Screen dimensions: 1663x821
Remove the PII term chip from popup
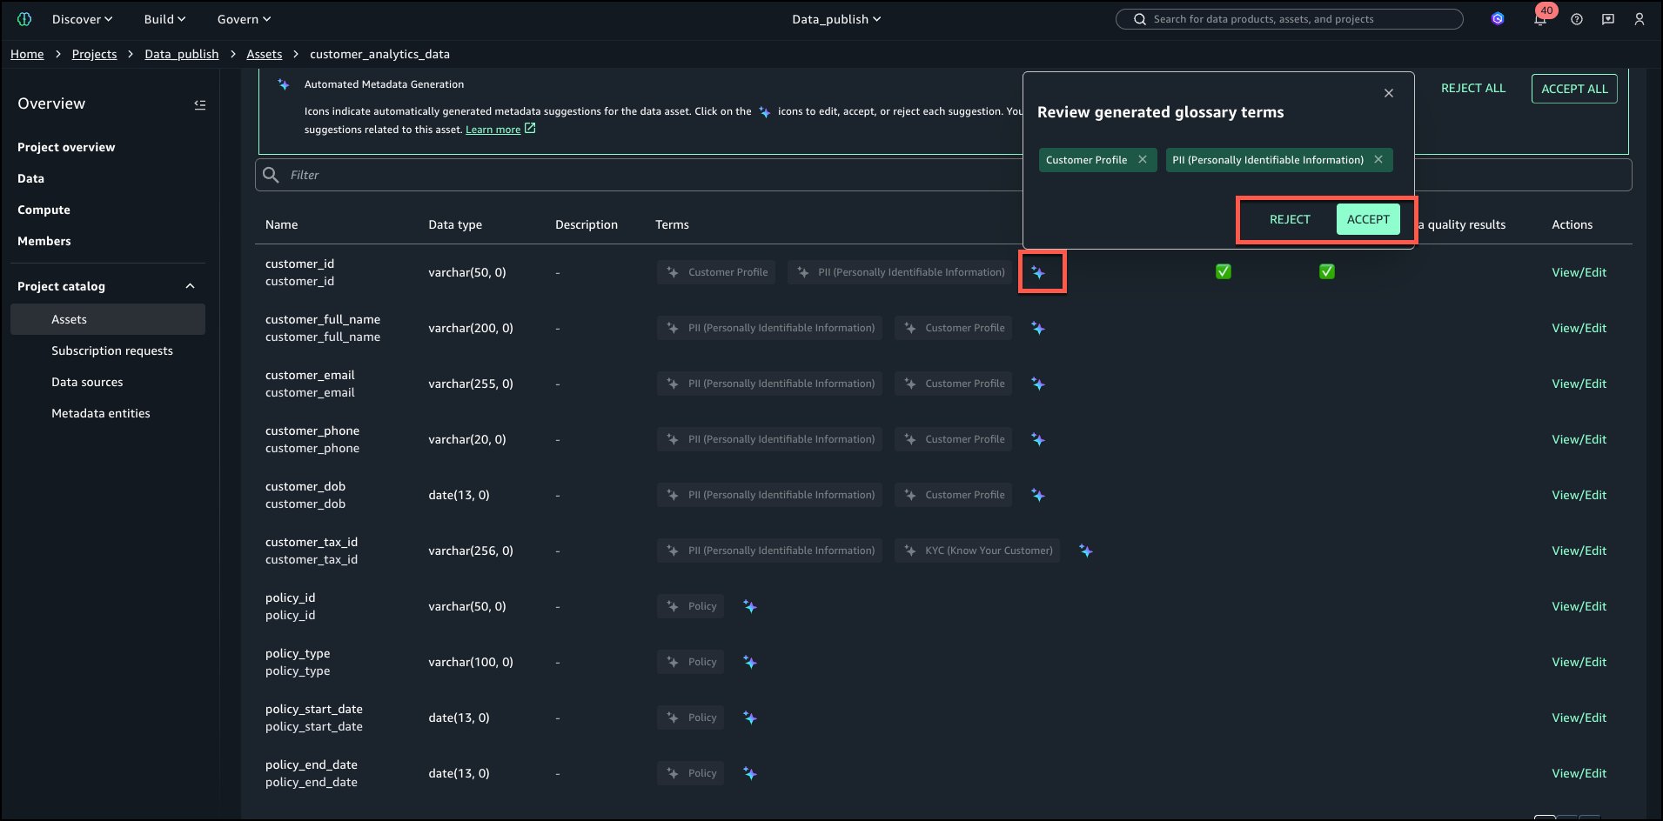tap(1378, 160)
